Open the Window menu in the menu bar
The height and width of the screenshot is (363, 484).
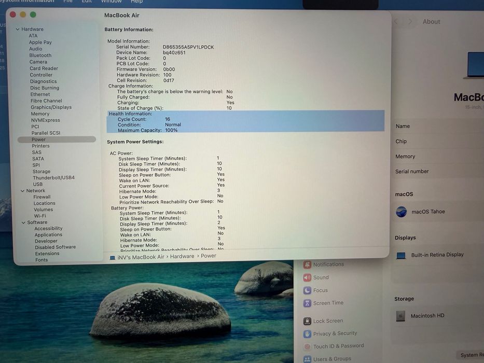(x=111, y=2)
